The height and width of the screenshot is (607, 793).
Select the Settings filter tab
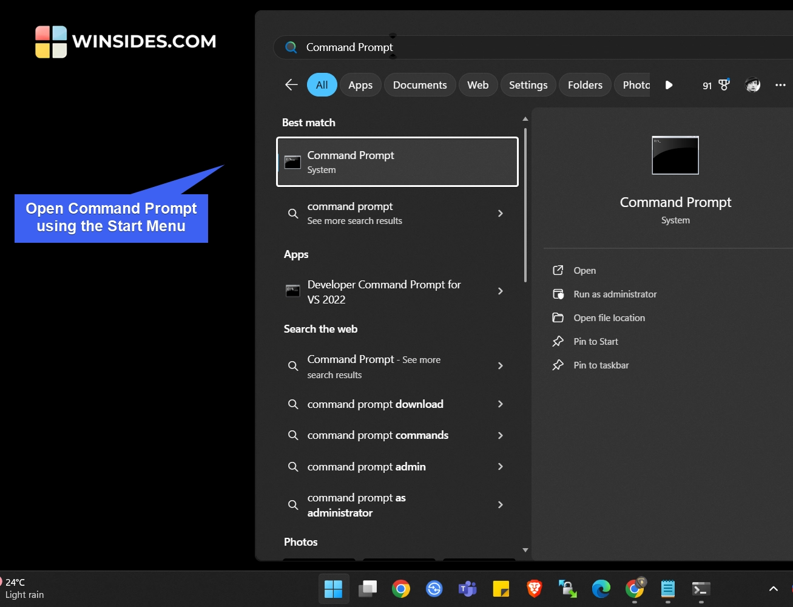[528, 85]
